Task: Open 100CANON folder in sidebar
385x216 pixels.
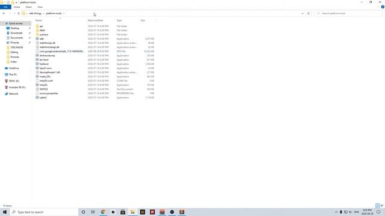Action: 16,47
